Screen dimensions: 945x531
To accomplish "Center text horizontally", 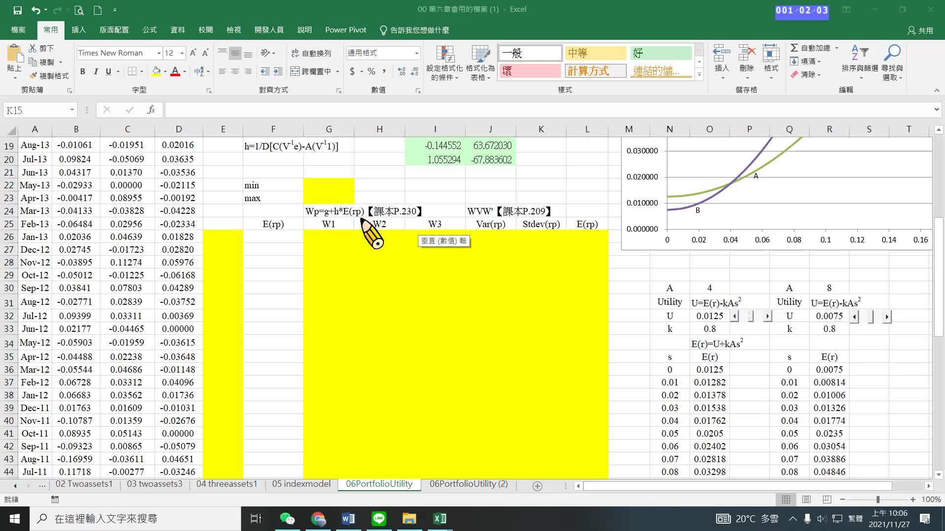I will (235, 71).
